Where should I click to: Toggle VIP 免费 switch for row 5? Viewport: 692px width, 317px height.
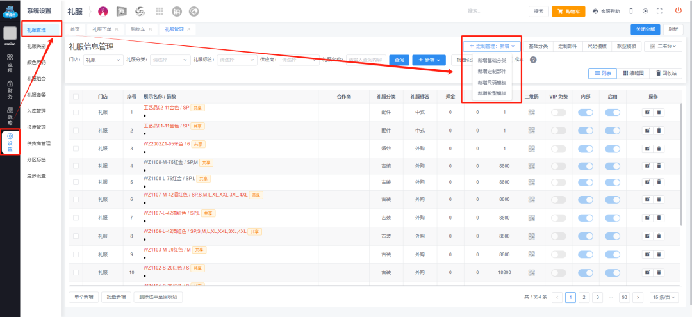pos(558,182)
